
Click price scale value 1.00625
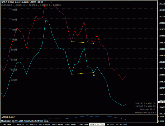(162, 82)
